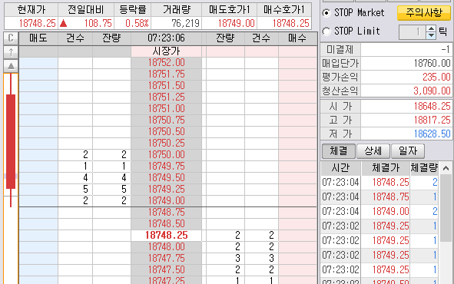
Task: Click price 18747.75 in order book
Action: 166,258
